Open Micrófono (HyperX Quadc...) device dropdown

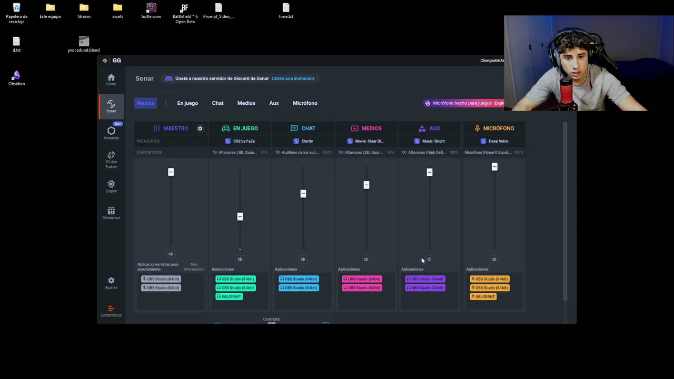[494, 152]
